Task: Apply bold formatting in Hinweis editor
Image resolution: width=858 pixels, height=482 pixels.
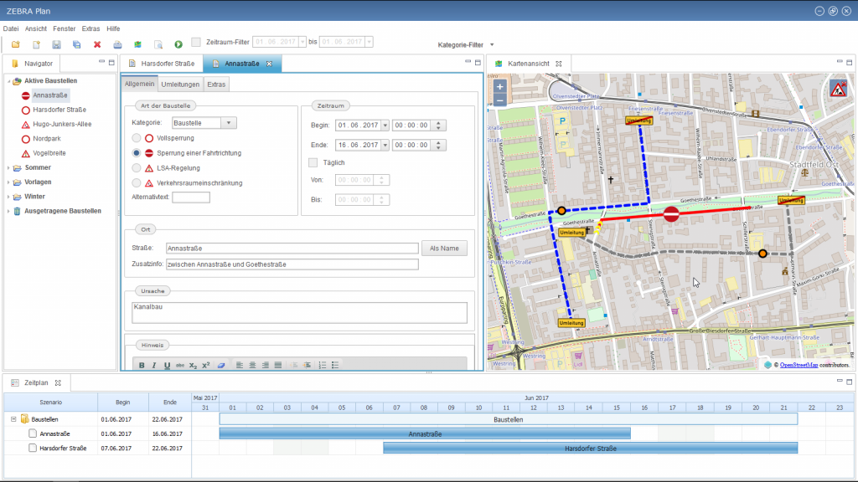Action: [x=142, y=365]
